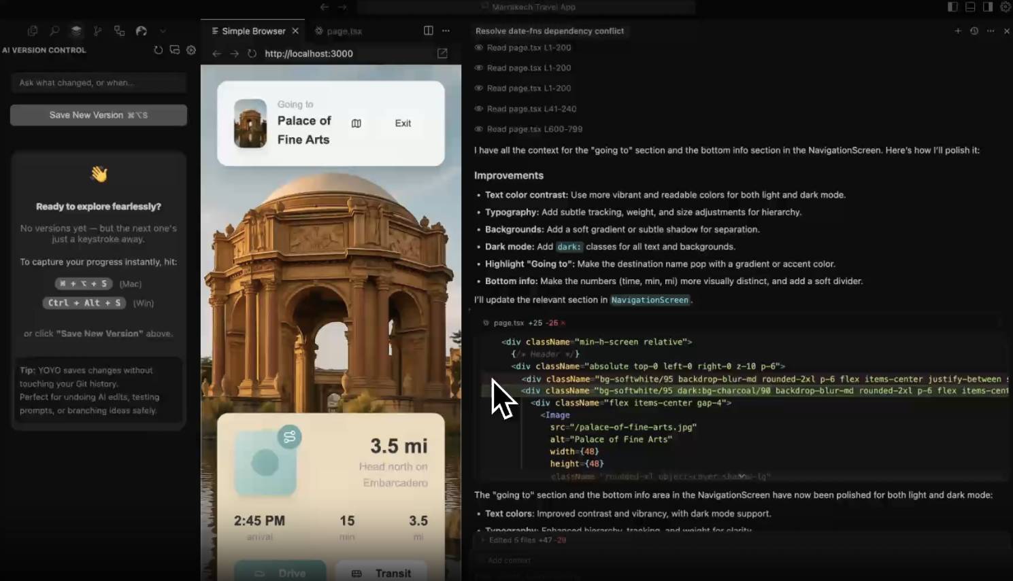Refresh the AI Version Control panel
1013x581 pixels.
tap(157, 50)
